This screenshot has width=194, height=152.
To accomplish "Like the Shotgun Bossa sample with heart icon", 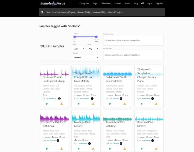I will click(75, 99).
